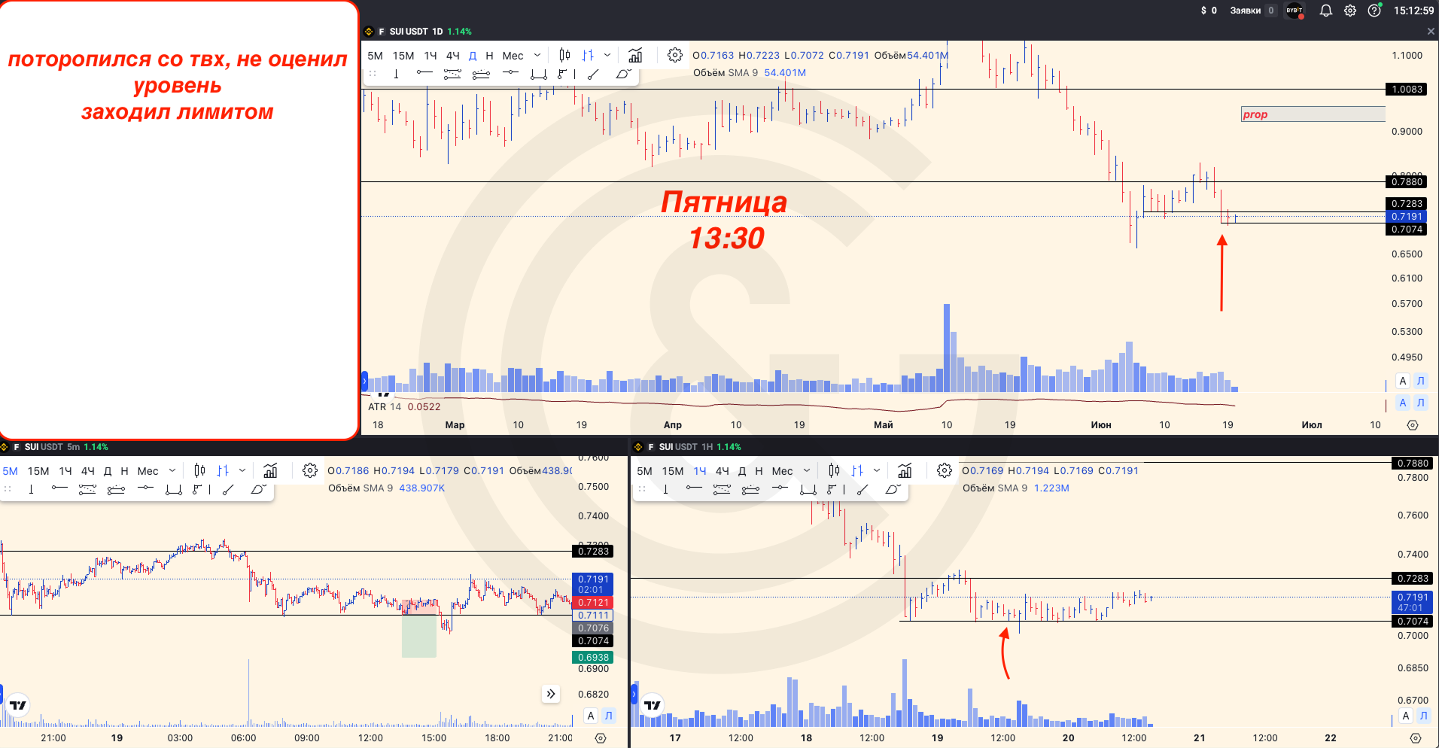Expand chart type dropdown on 5m chart
1439x748 pixels.
(x=242, y=471)
